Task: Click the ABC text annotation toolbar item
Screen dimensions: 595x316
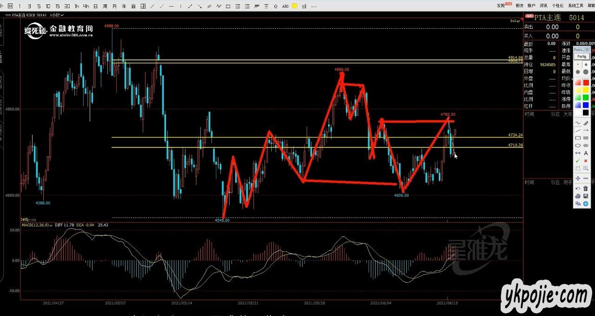Action: (x=285, y=7)
